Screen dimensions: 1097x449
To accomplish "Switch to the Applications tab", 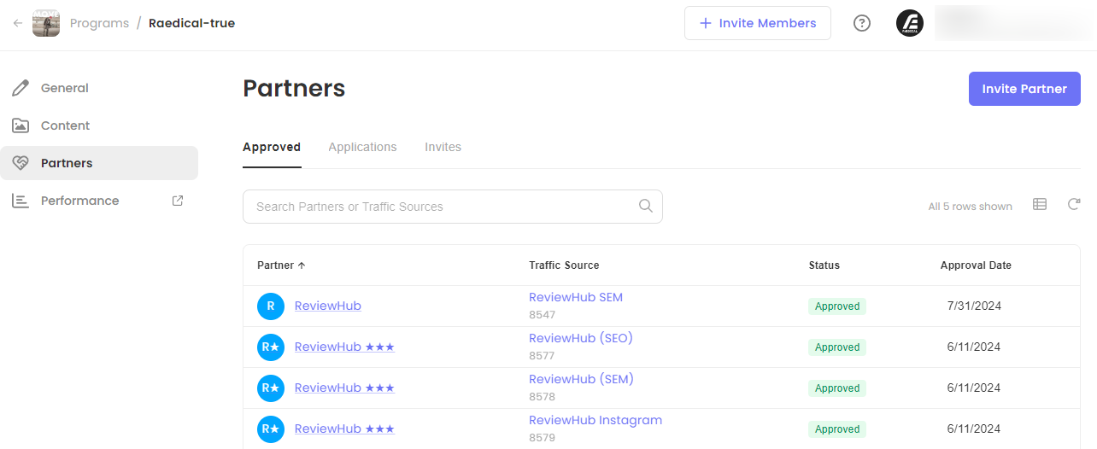I will 362,147.
